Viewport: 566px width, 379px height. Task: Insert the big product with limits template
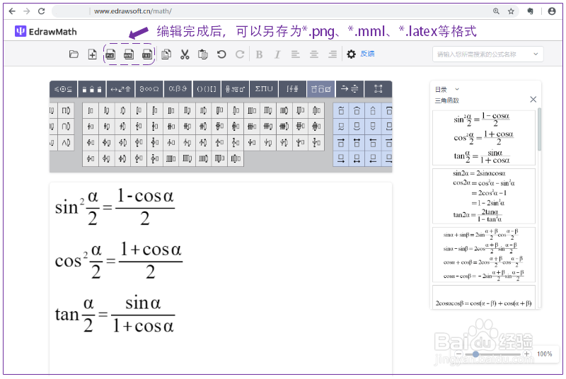(66, 110)
